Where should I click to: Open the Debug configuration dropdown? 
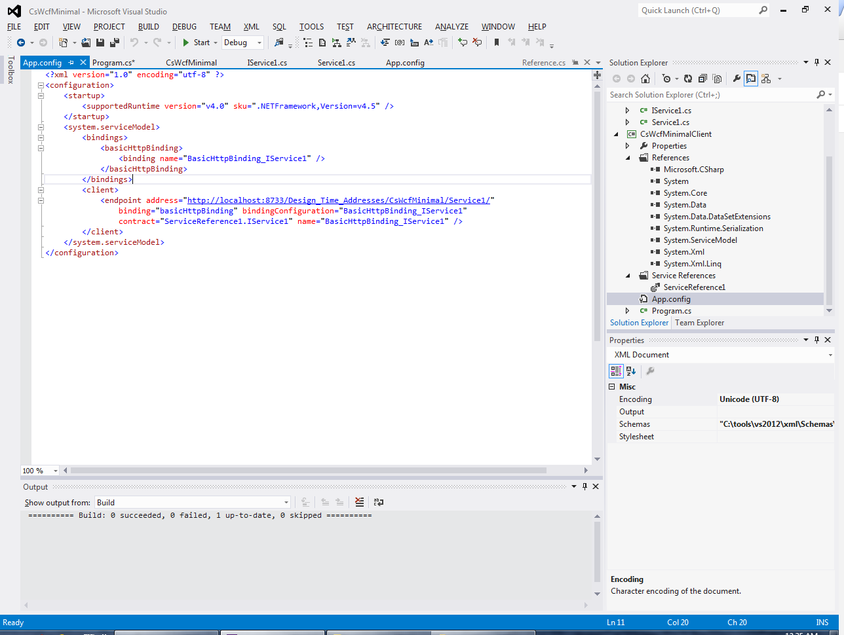coord(258,42)
